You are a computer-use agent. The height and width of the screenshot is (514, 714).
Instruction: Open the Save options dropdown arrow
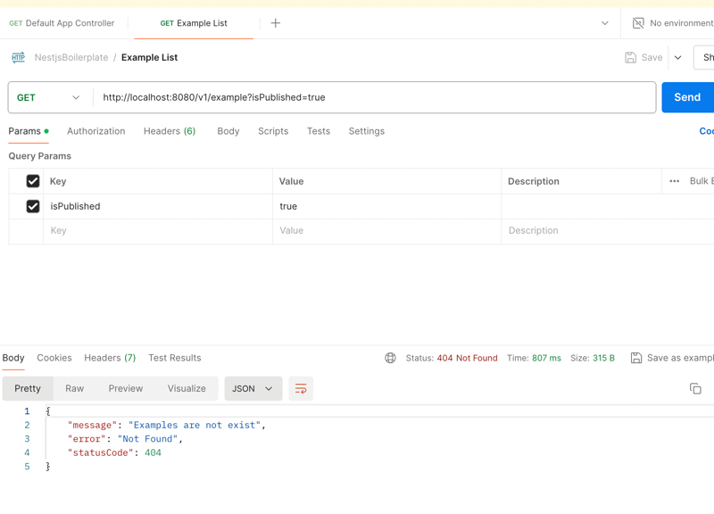(x=677, y=57)
